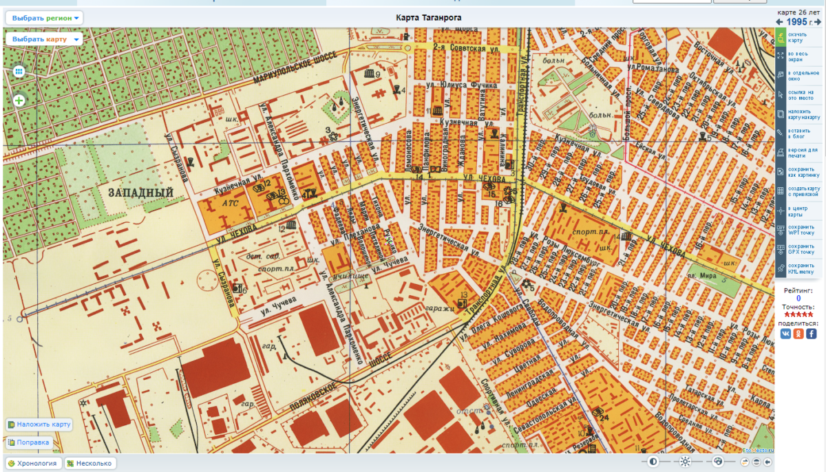Click the 'наложить карту на карту' link
The width and height of the screenshot is (826, 472).
point(804,114)
